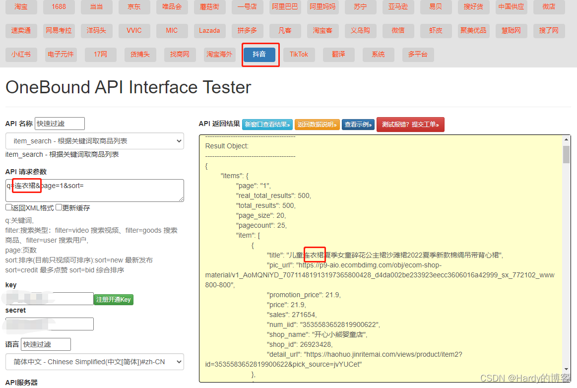Screen dimensions: 577x388
Task: Open the 慧聪网 platform tab
Action: point(511,31)
